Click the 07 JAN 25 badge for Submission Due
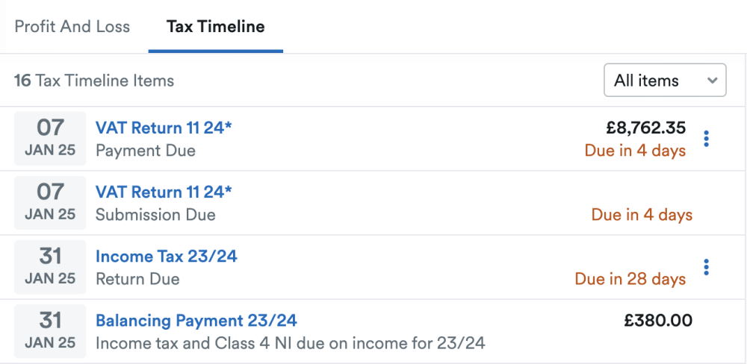 [x=50, y=202]
